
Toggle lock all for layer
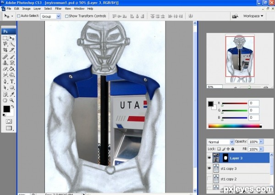coord(233,149)
